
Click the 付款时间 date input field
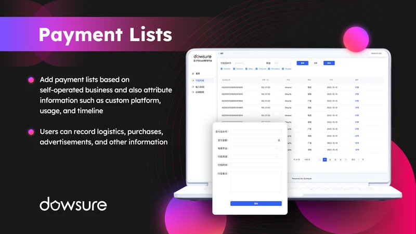click(x=256, y=165)
